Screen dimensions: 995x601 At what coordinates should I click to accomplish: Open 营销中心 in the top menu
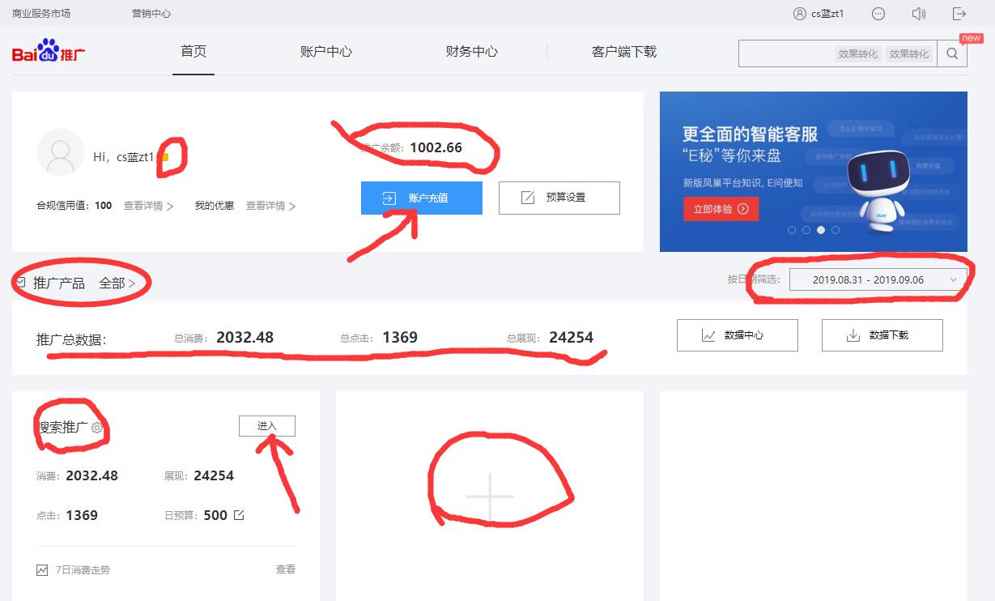[151, 13]
